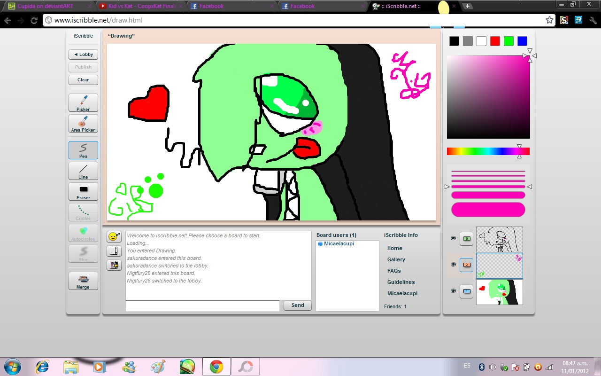Open Chrome wrench settings menu
The image size is (601, 376).
point(593,20)
